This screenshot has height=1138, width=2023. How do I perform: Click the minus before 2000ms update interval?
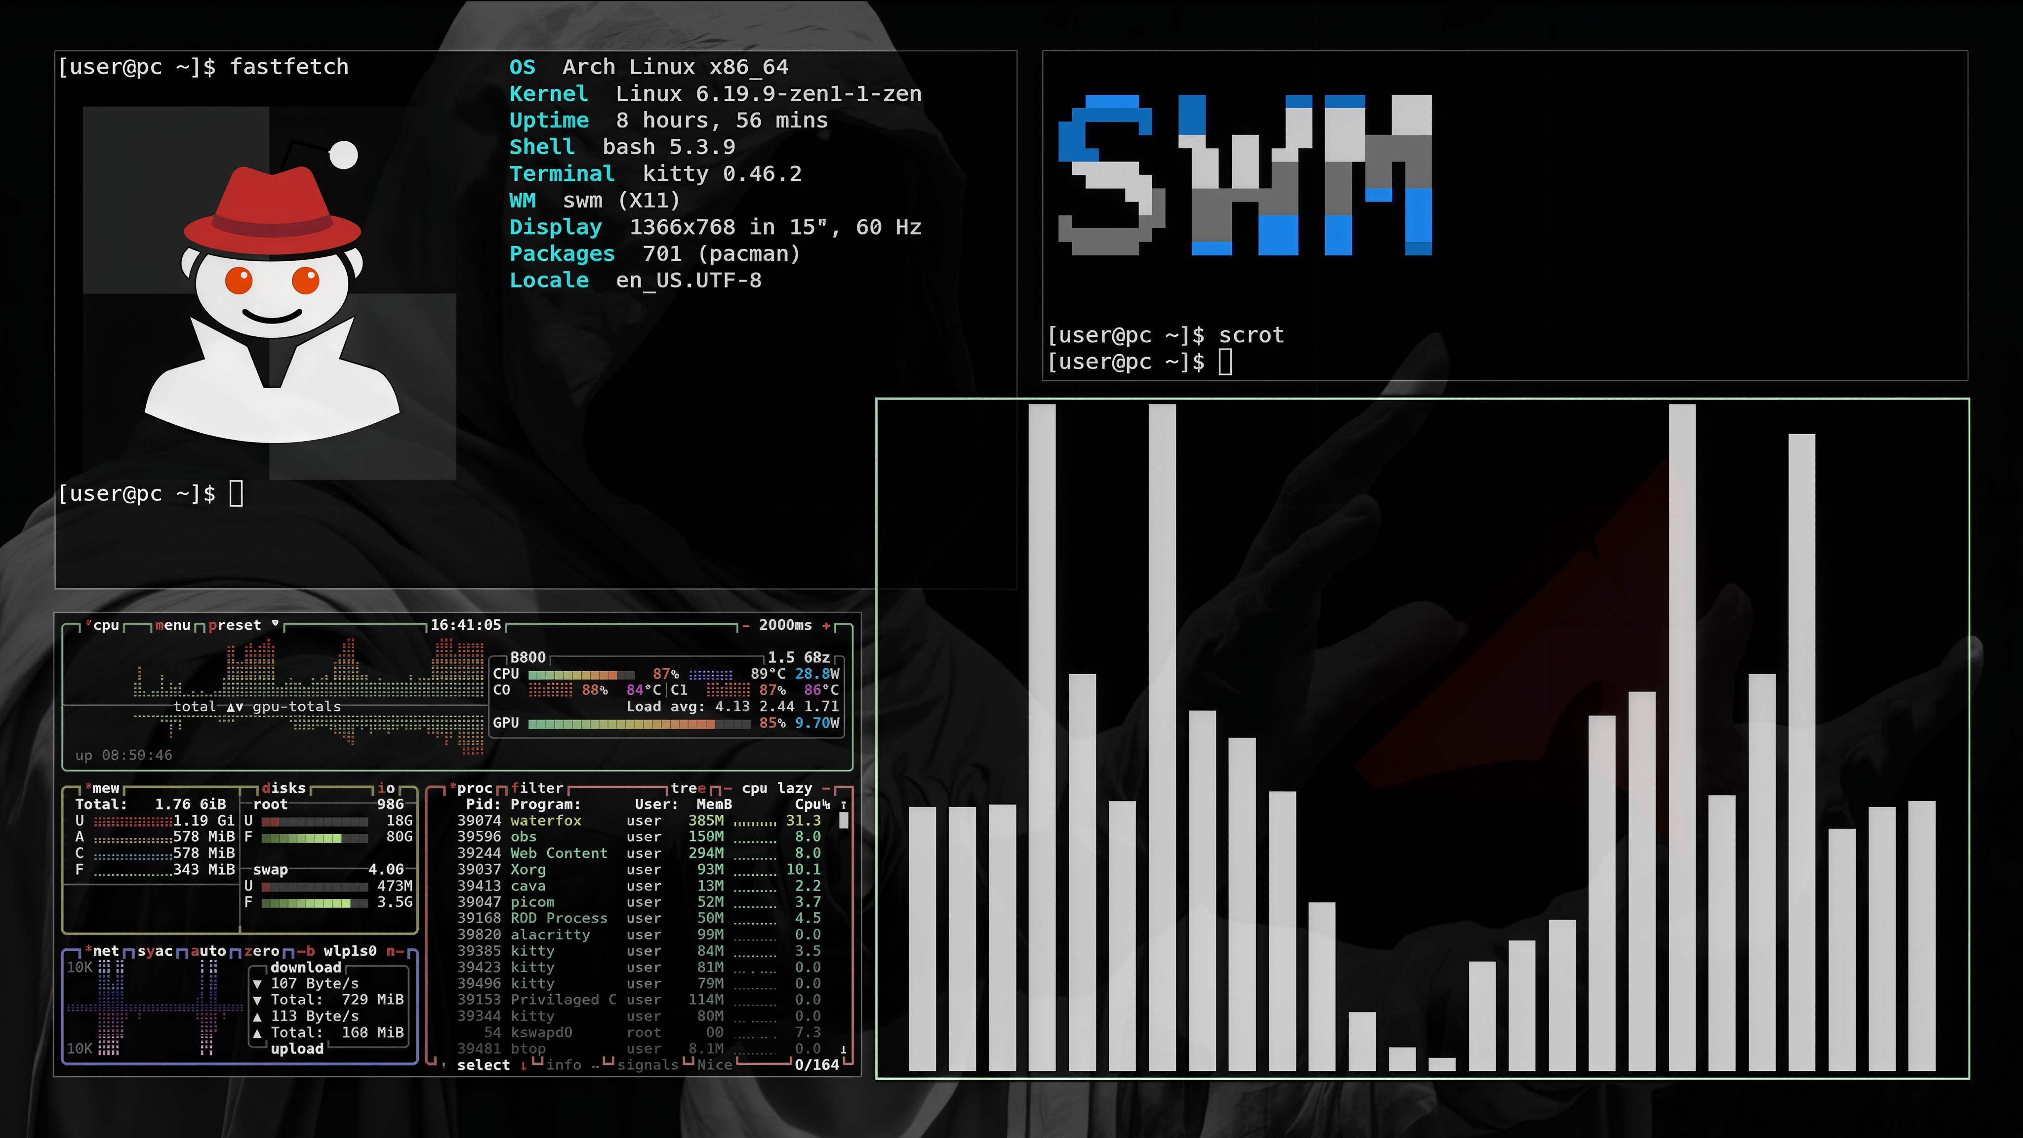coord(745,625)
